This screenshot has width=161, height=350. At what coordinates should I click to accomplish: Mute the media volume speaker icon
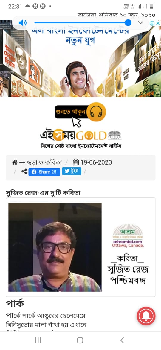click(22, 23)
